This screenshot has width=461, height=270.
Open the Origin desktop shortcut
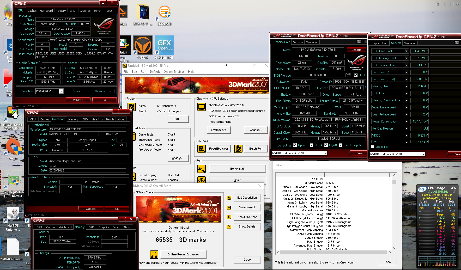tap(13, 149)
